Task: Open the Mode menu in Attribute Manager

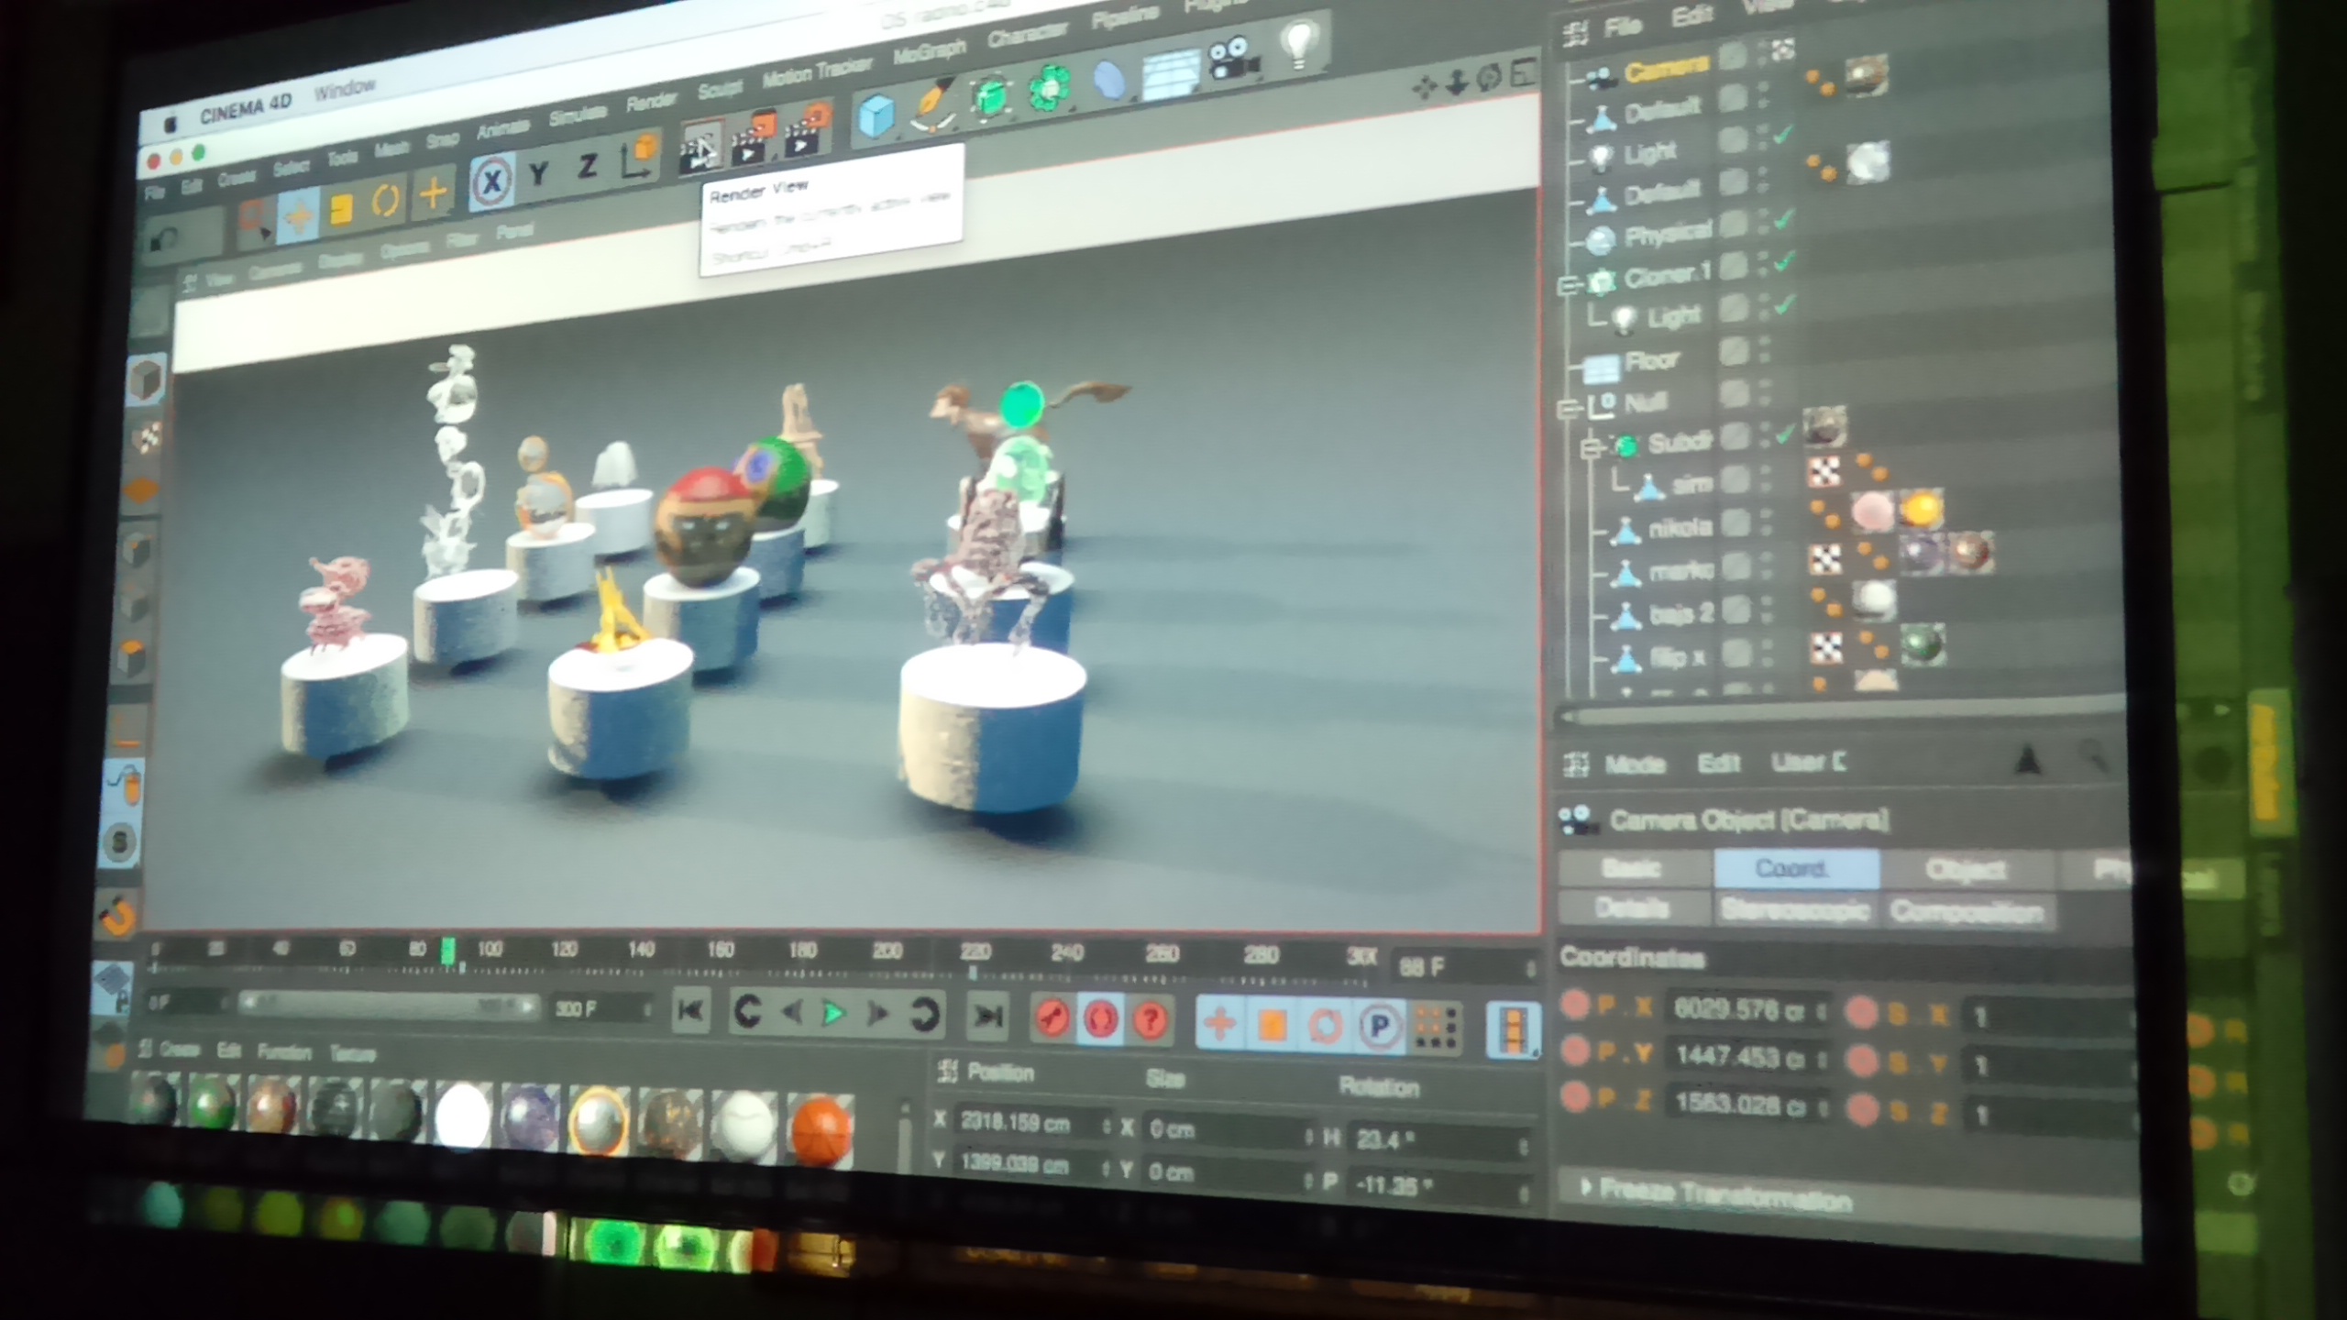Action: pos(1636,763)
